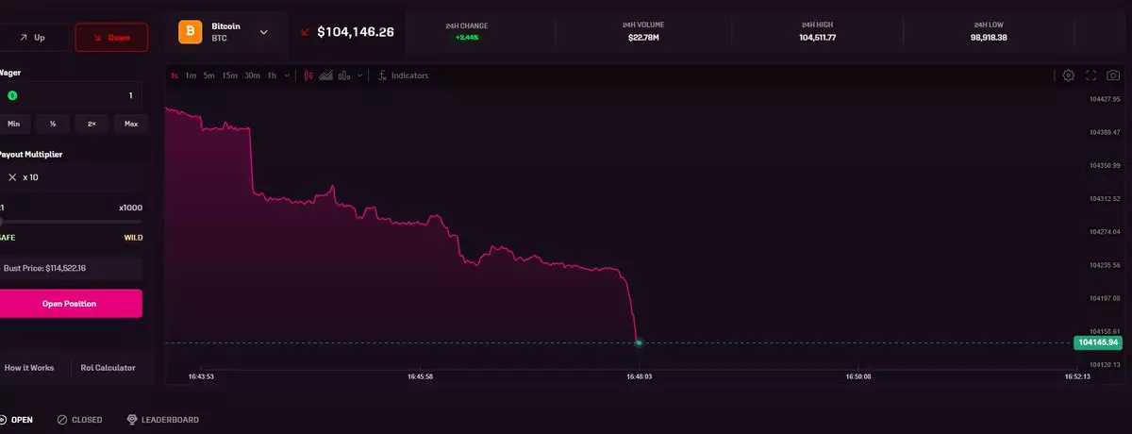Expand the Bitcoin asset selector dropdown
Viewport: 1132px width, 434px height.
(x=264, y=32)
